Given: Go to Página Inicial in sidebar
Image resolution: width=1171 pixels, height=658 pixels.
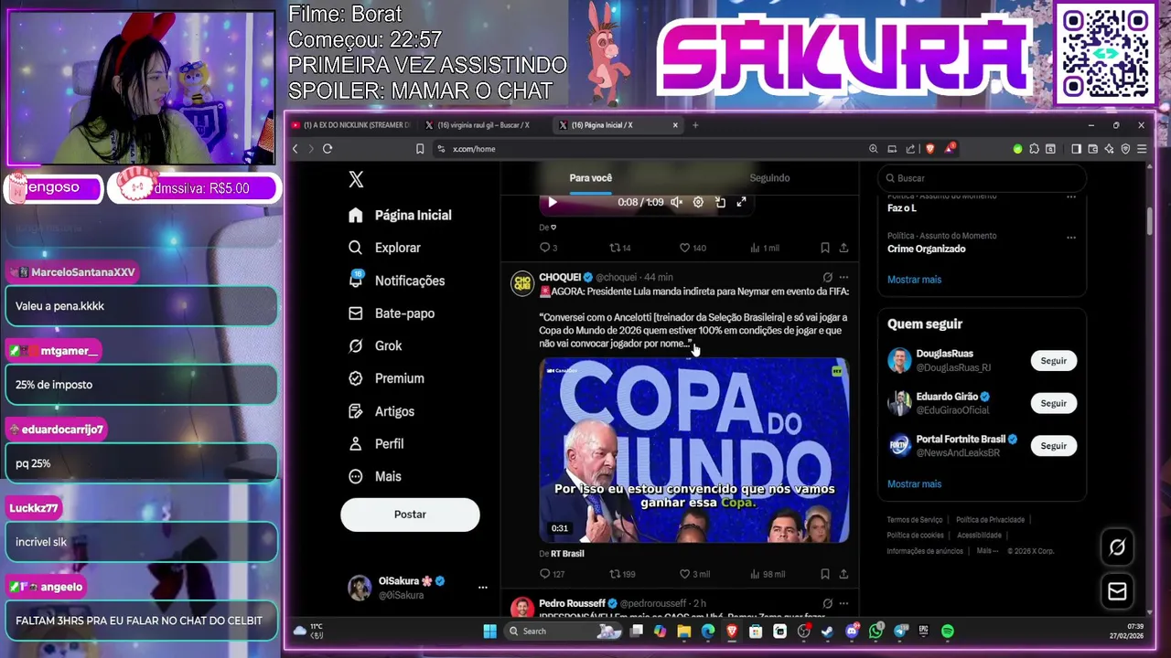Looking at the screenshot, I should pos(400,215).
